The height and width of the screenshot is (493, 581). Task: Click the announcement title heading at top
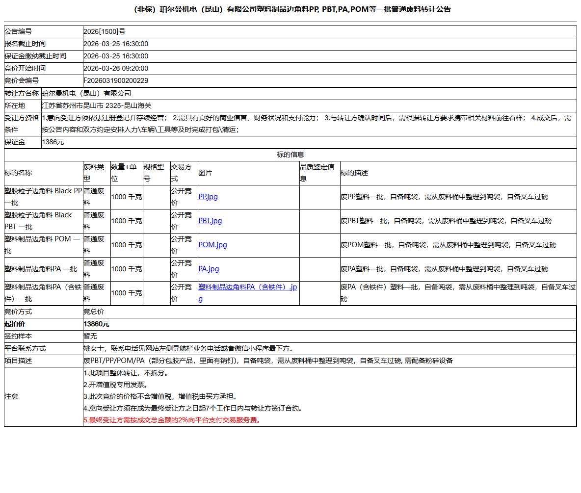click(x=291, y=9)
